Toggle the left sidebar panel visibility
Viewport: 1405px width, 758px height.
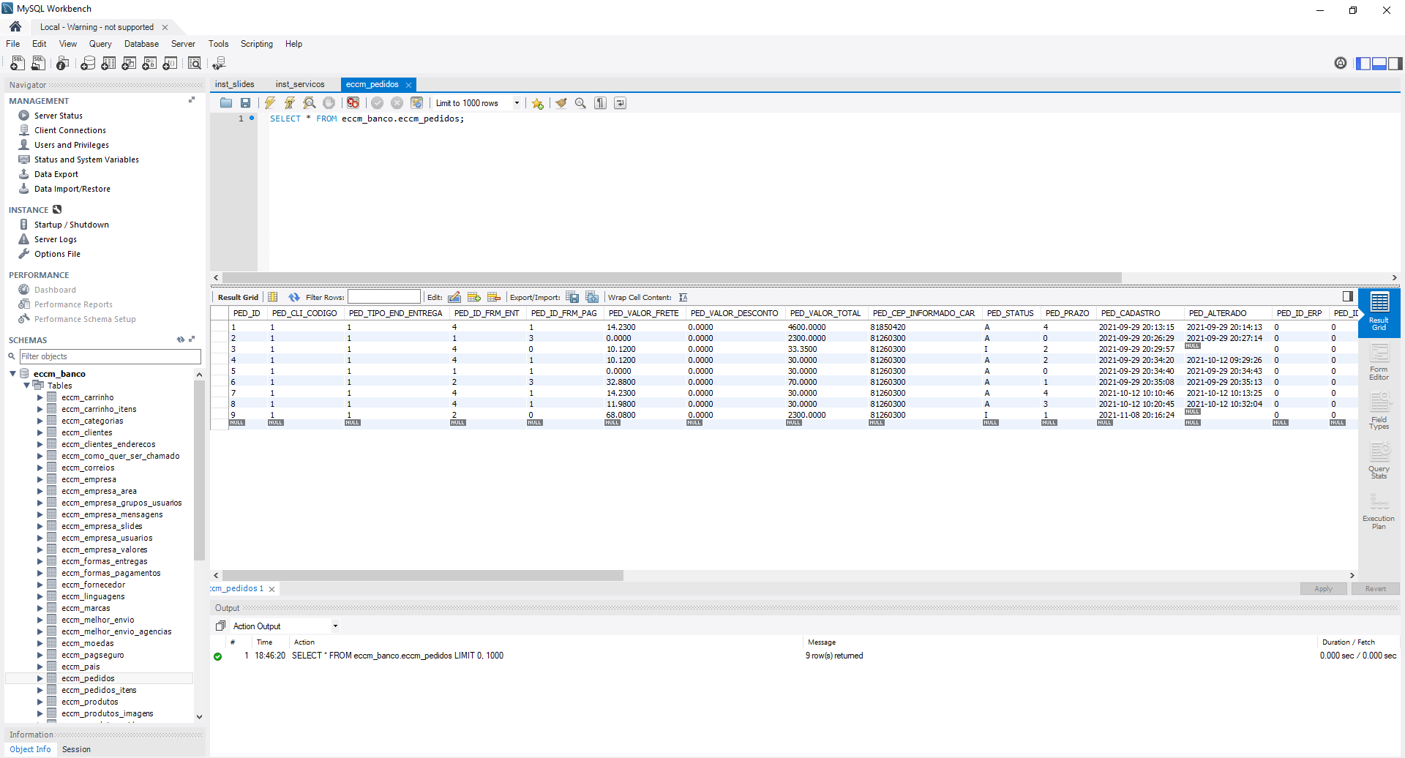1363,64
